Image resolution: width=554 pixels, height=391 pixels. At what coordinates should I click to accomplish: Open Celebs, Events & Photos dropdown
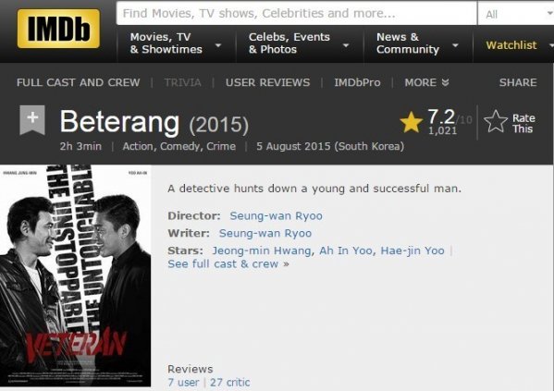[x=299, y=43]
